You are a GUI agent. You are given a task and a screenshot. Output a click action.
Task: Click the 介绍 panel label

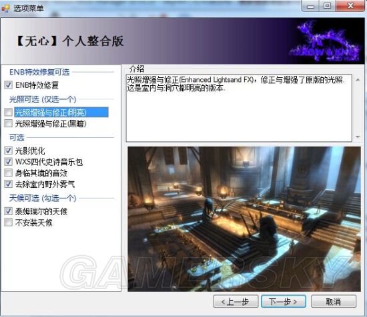click(x=137, y=69)
